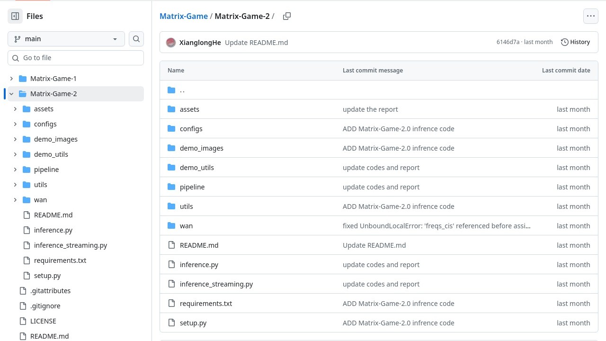Open the three-dot more options menu
Screen dimensions: 606x341
pyautogui.click(x=590, y=16)
